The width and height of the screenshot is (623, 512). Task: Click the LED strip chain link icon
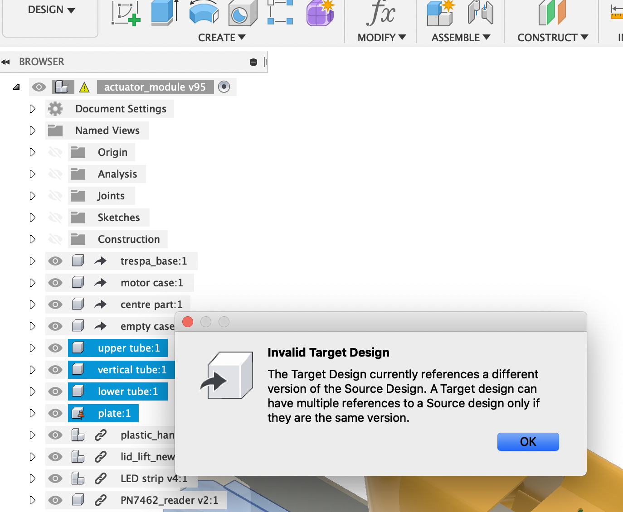point(100,478)
